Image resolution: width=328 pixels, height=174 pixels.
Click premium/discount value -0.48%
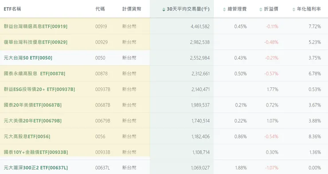(x=271, y=42)
